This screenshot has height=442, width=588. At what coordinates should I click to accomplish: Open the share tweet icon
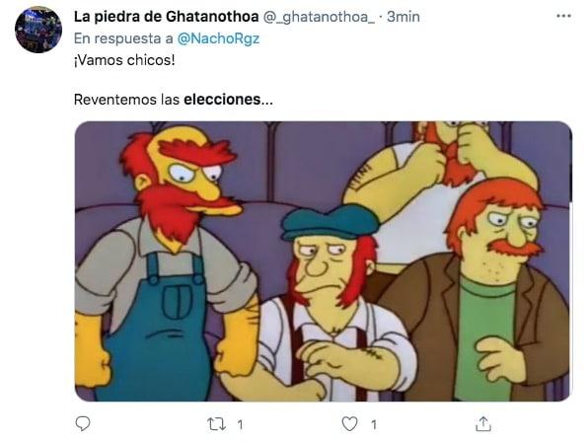click(x=483, y=423)
